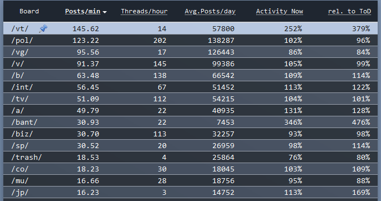Click the 14752 average posts value
Screen dimensions: 381x201
coord(223,192)
